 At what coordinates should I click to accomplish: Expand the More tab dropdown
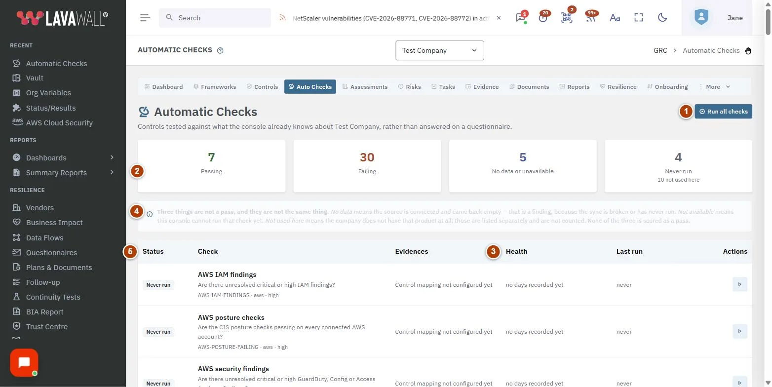[714, 86]
